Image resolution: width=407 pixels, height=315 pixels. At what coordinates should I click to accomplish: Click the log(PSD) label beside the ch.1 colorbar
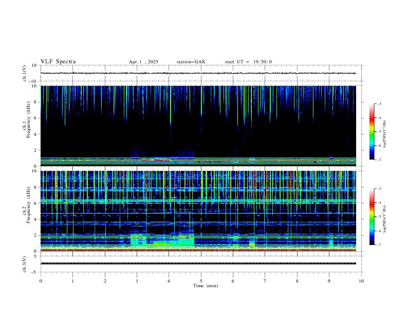click(385, 134)
